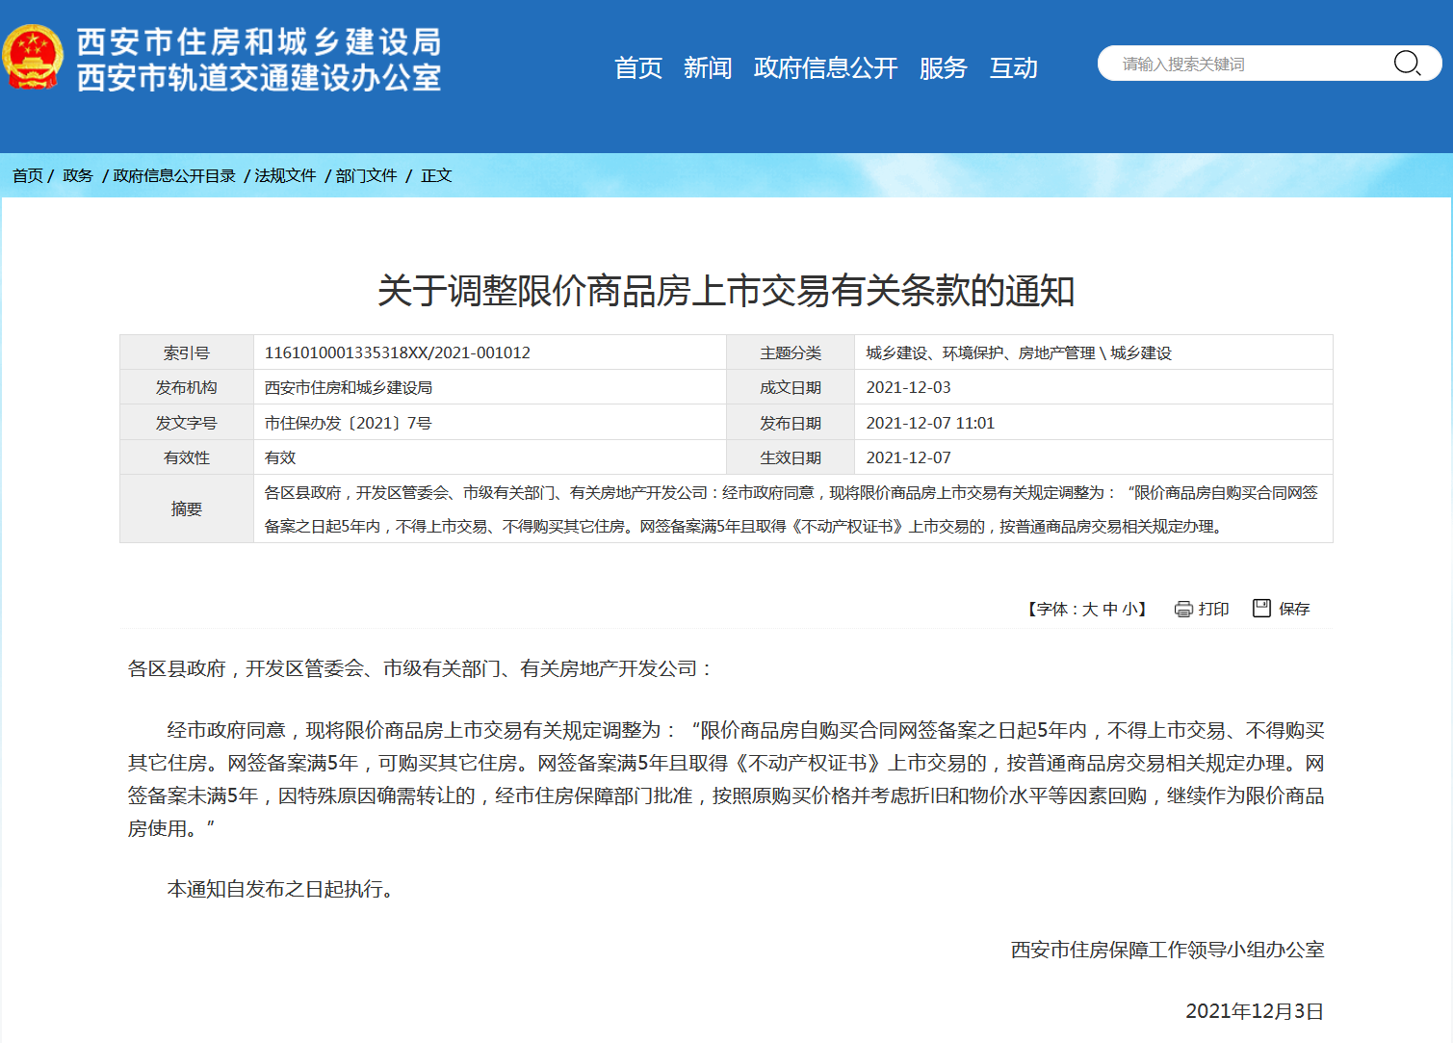
Task: Click 首页 in the breadcrumb trail
Action: click(28, 175)
